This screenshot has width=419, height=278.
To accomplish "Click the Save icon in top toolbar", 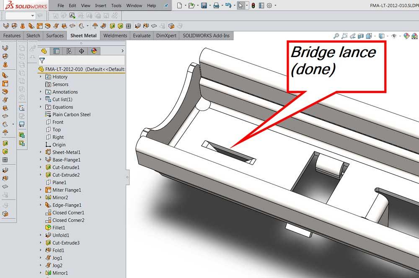I will (x=204, y=6).
